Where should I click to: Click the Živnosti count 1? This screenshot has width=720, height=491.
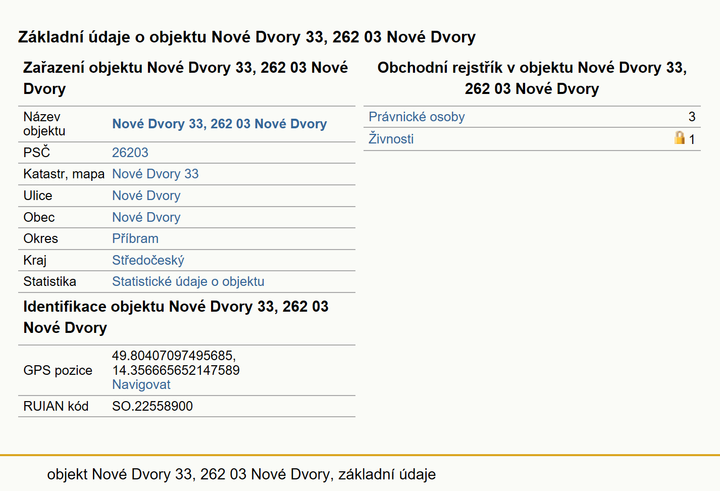point(692,139)
